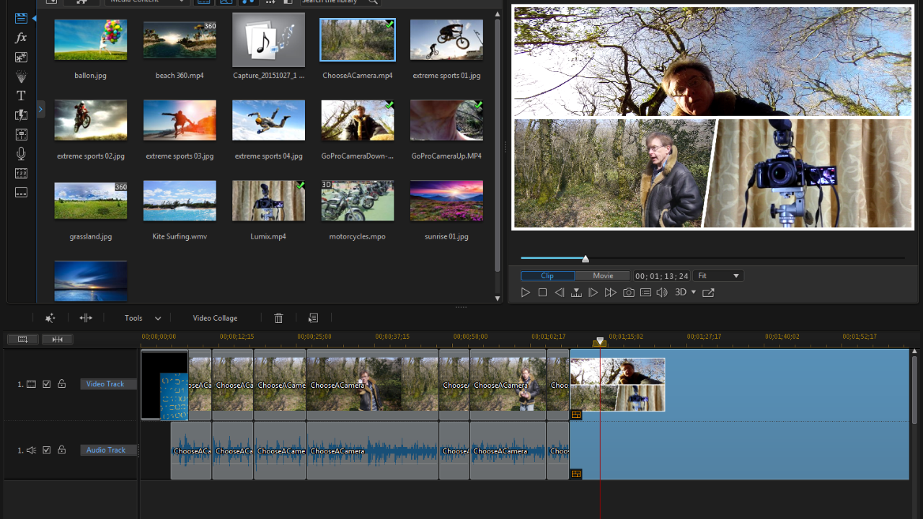Open the PiP Objects Room icon

point(21,57)
